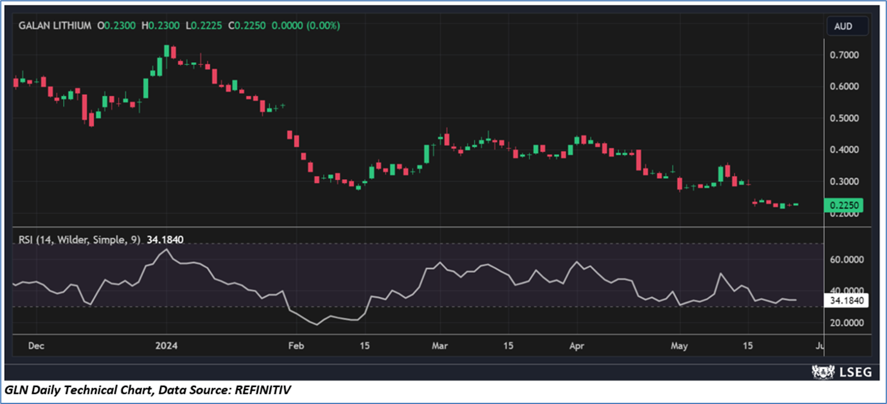Click the open value O0.2300
Viewport: 887px width, 404px height.
coord(117,26)
